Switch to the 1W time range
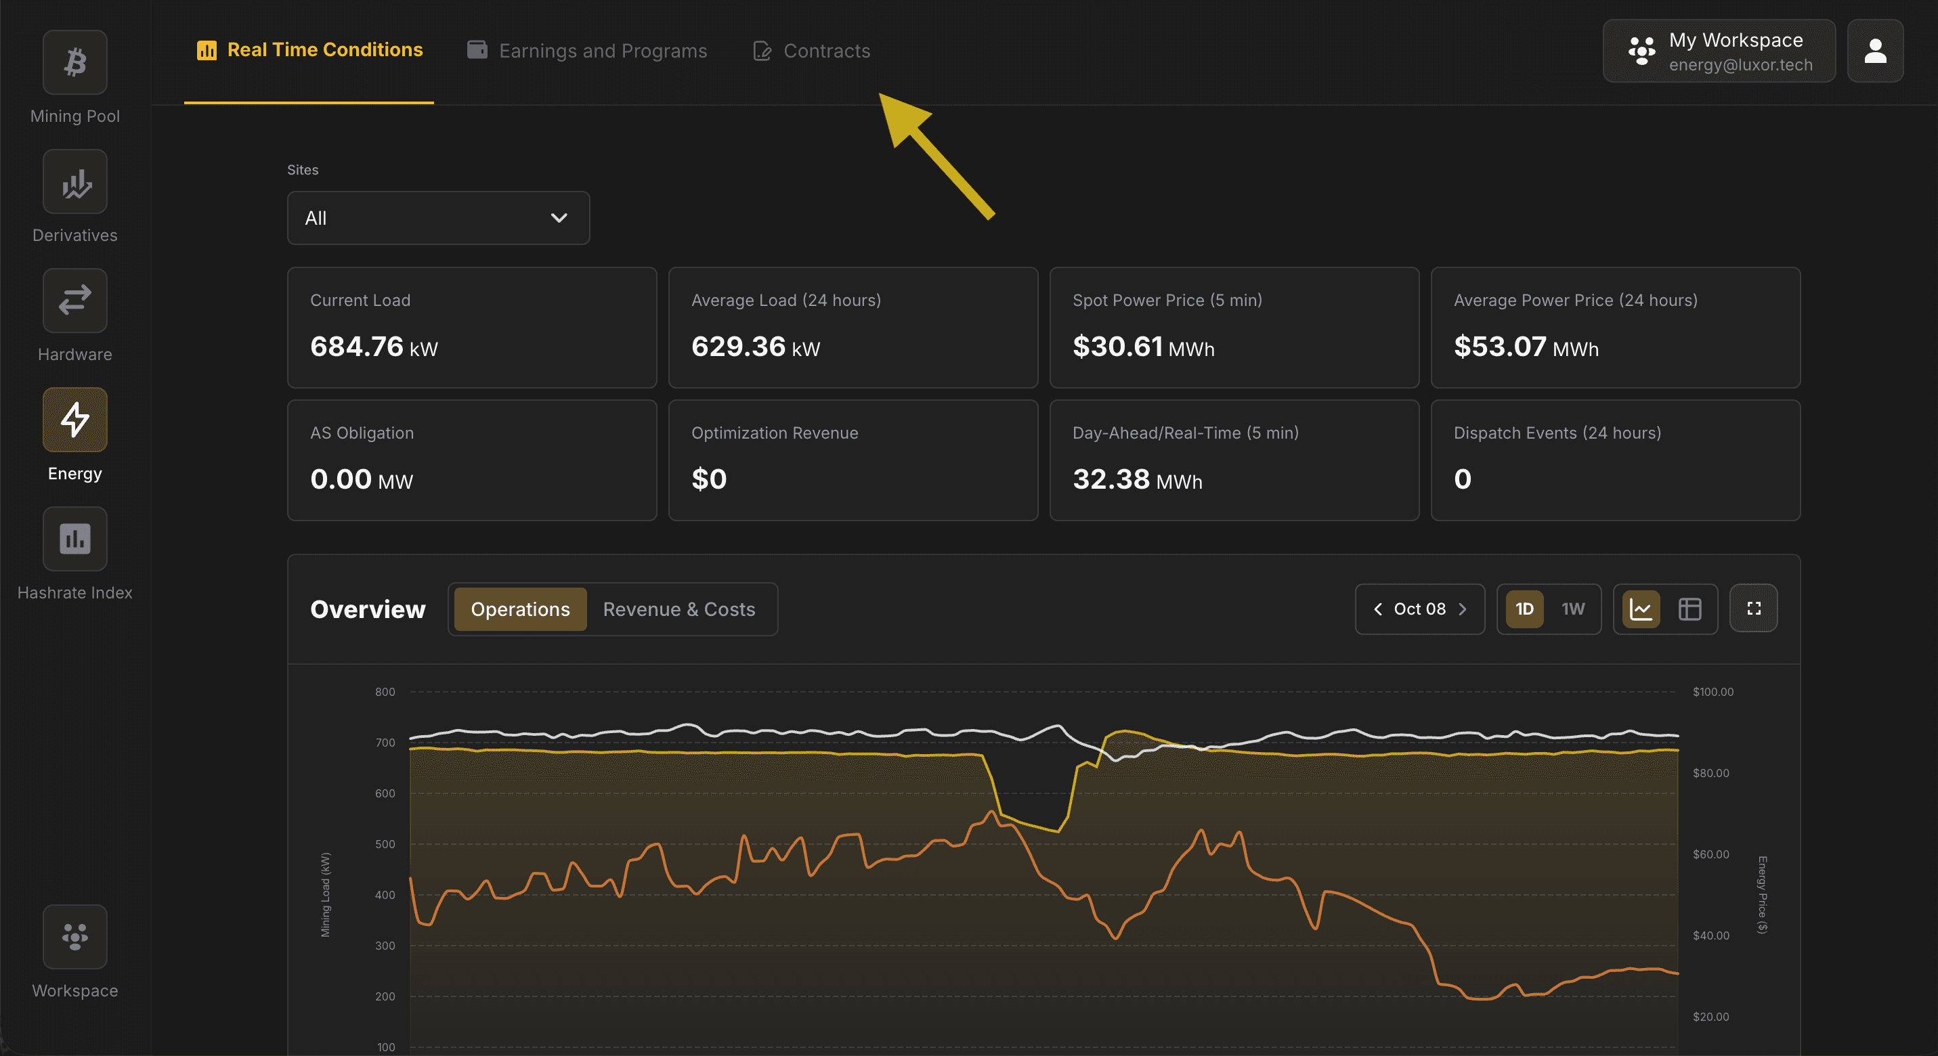 tap(1573, 609)
